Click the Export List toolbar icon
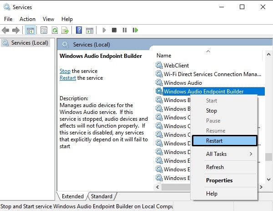 [x=65, y=30]
